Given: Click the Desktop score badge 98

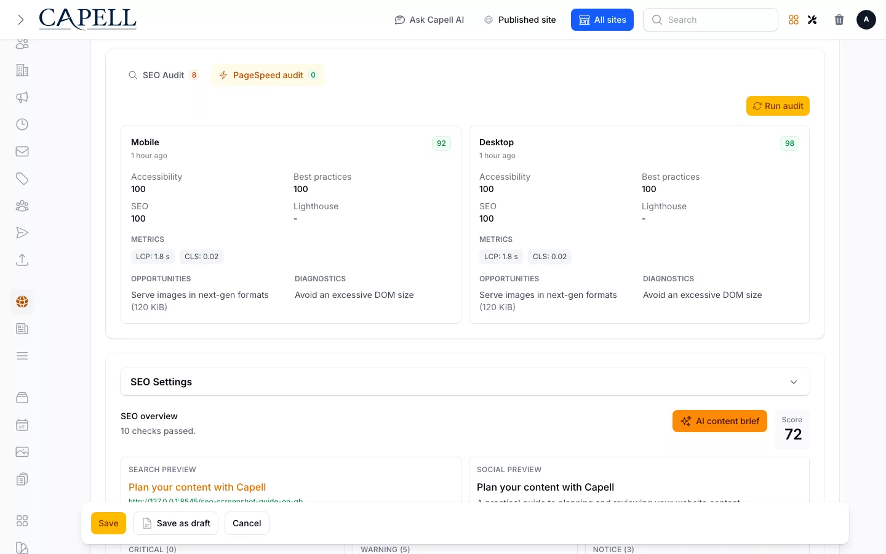Looking at the screenshot, I should 789,143.
